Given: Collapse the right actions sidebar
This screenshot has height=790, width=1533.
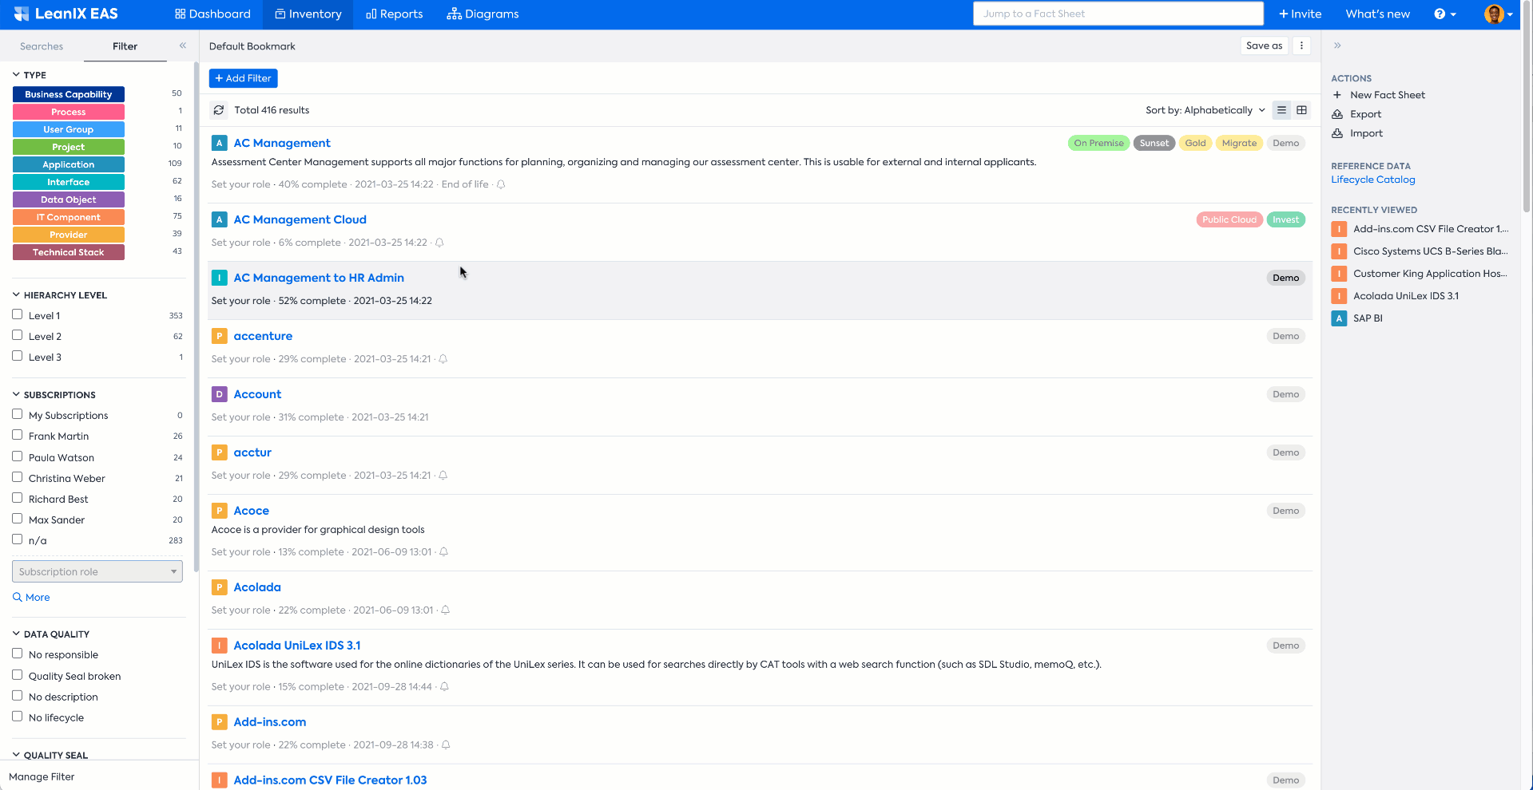Looking at the screenshot, I should 1337,45.
